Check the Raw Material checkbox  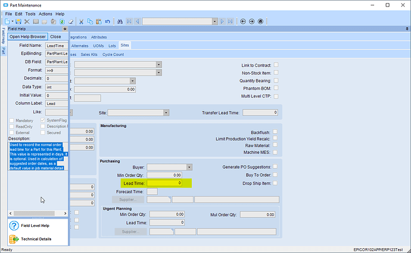(275, 145)
